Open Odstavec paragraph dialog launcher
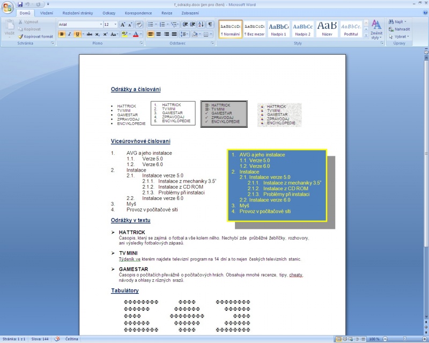Viewport: 429px width, 343px height. click(x=212, y=43)
